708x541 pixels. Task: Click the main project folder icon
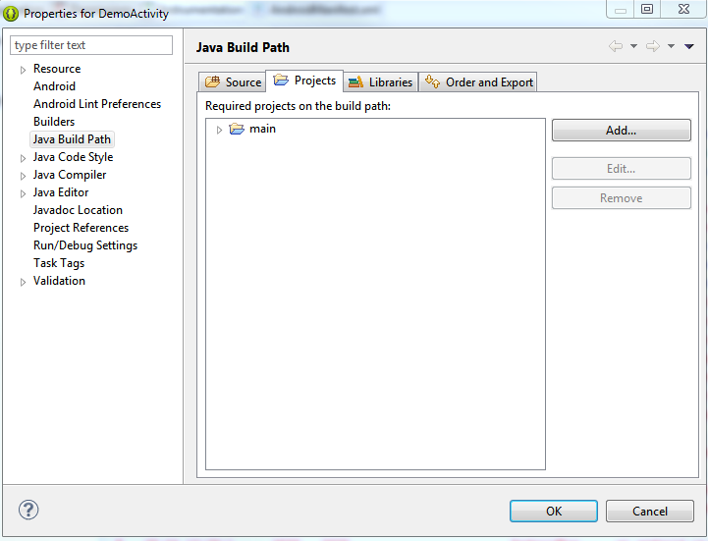click(237, 129)
